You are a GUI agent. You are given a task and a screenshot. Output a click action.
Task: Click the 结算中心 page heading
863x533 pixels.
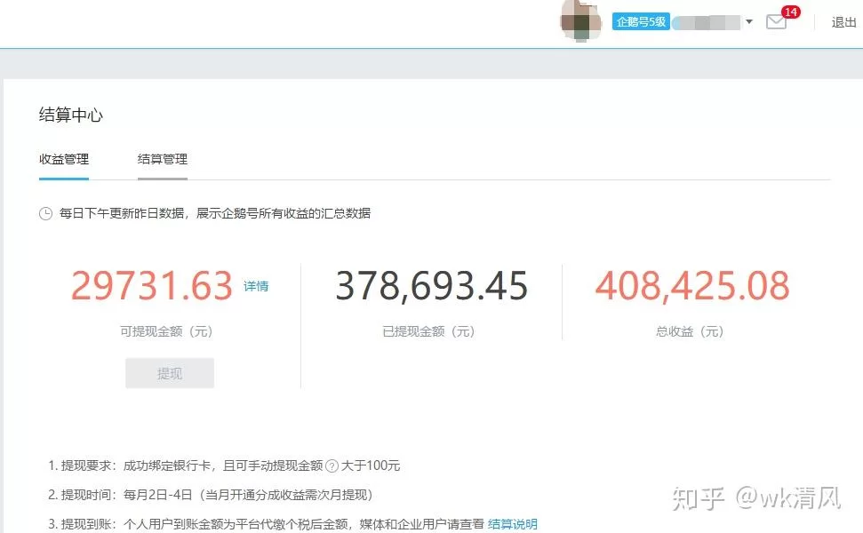[71, 115]
